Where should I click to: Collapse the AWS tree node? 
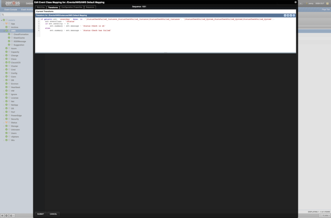(x=4, y=31)
